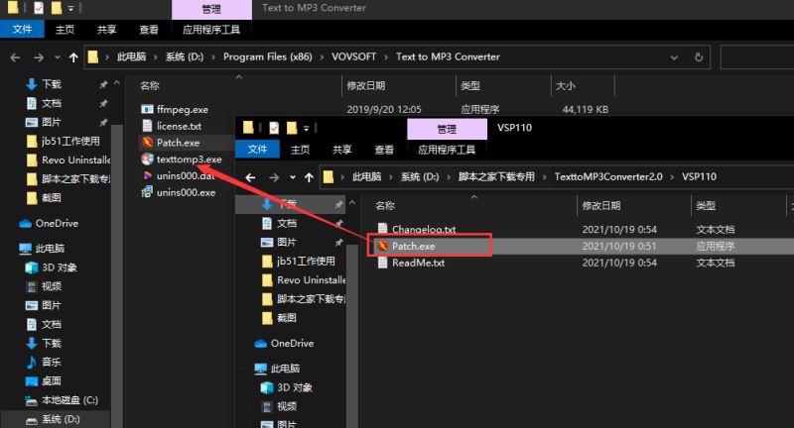Open 桌面 folder in back window sidebar
The height and width of the screenshot is (428, 794).
(x=44, y=381)
